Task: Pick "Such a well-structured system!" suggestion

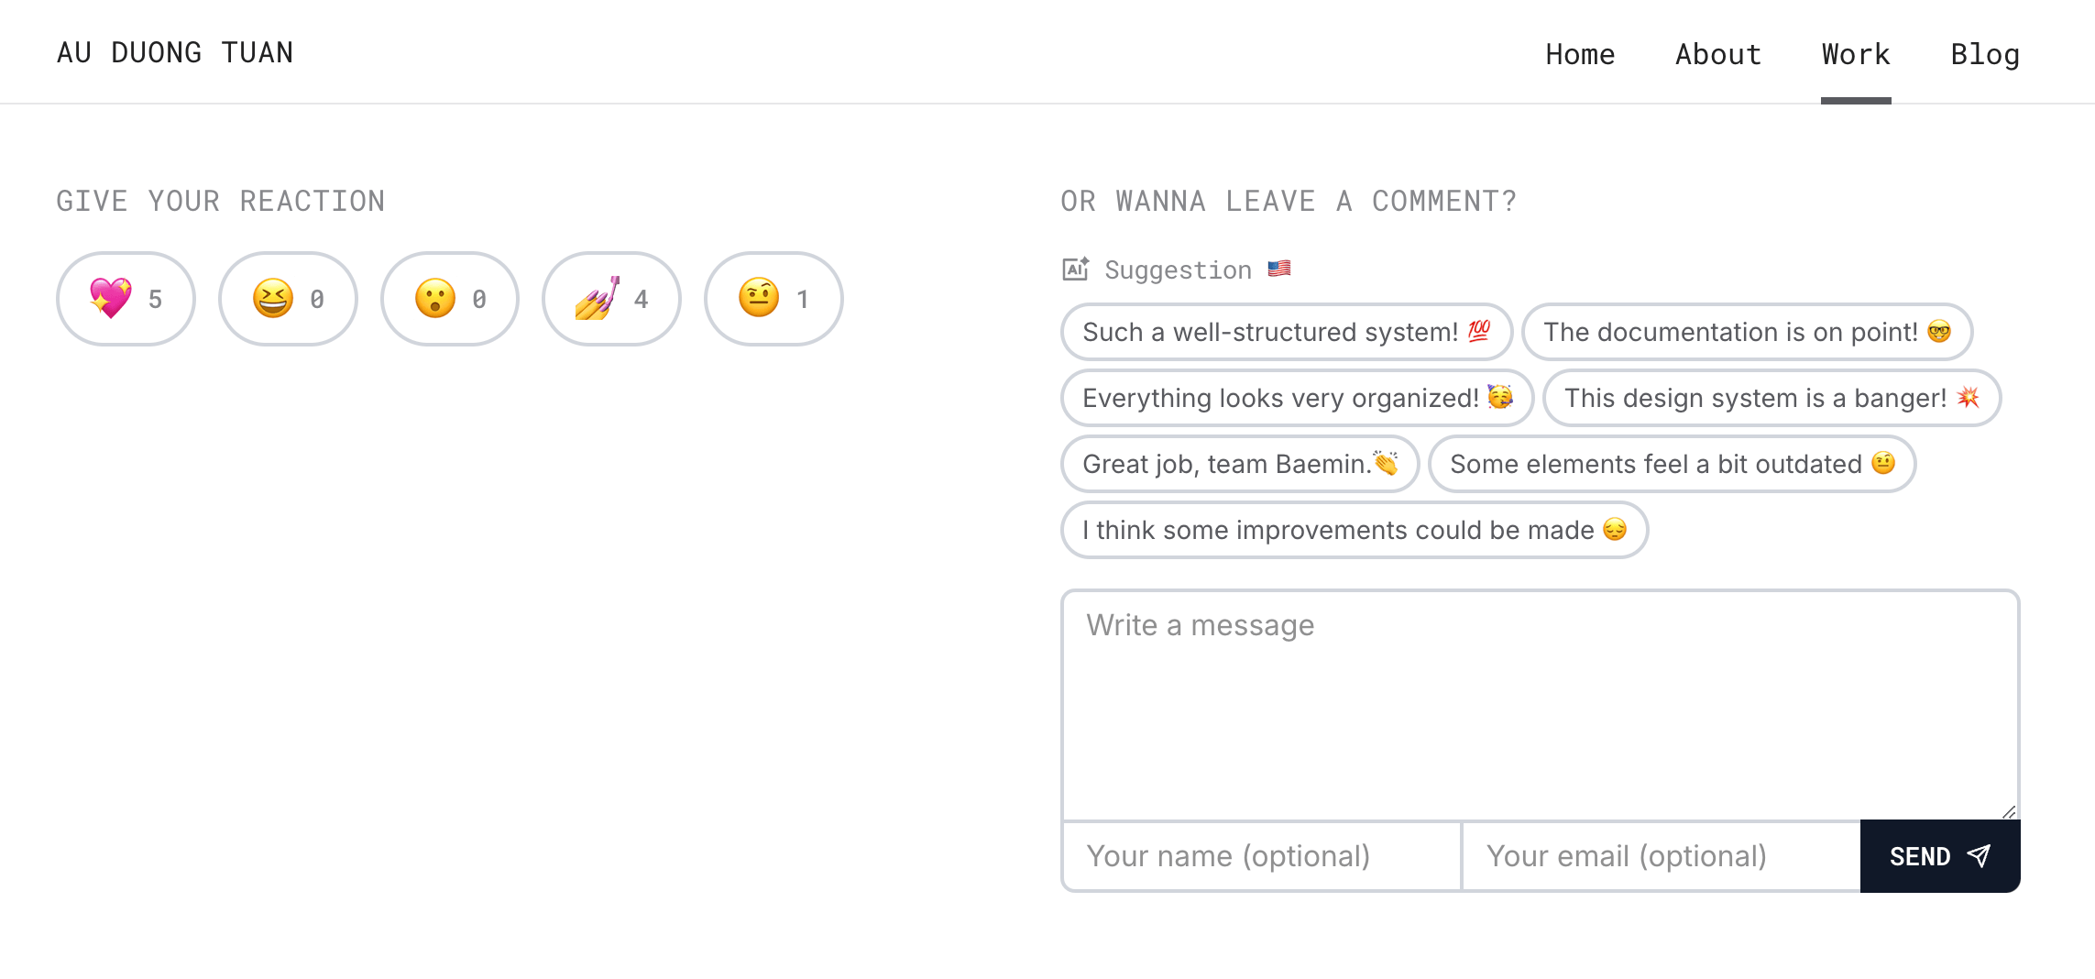Action: point(1287,332)
